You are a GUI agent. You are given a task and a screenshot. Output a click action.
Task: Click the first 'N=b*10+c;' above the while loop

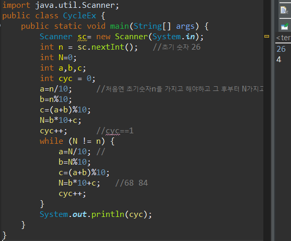pyautogui.click(x=61, y=120)
